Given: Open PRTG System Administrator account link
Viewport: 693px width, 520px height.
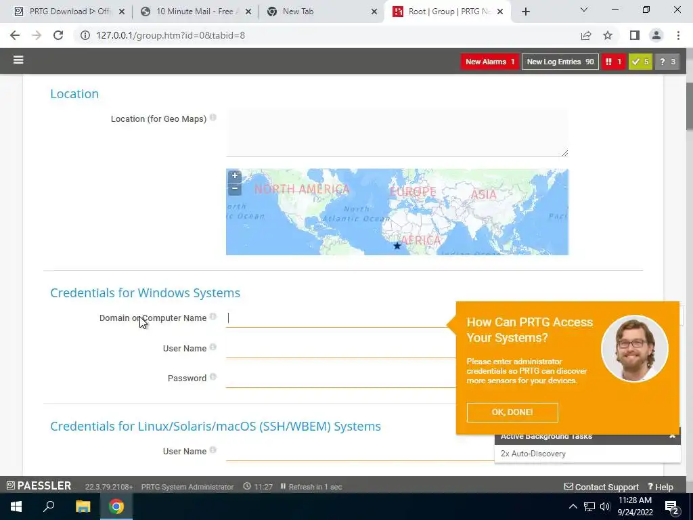Looking at the screenshot, I should click(187, 487).
